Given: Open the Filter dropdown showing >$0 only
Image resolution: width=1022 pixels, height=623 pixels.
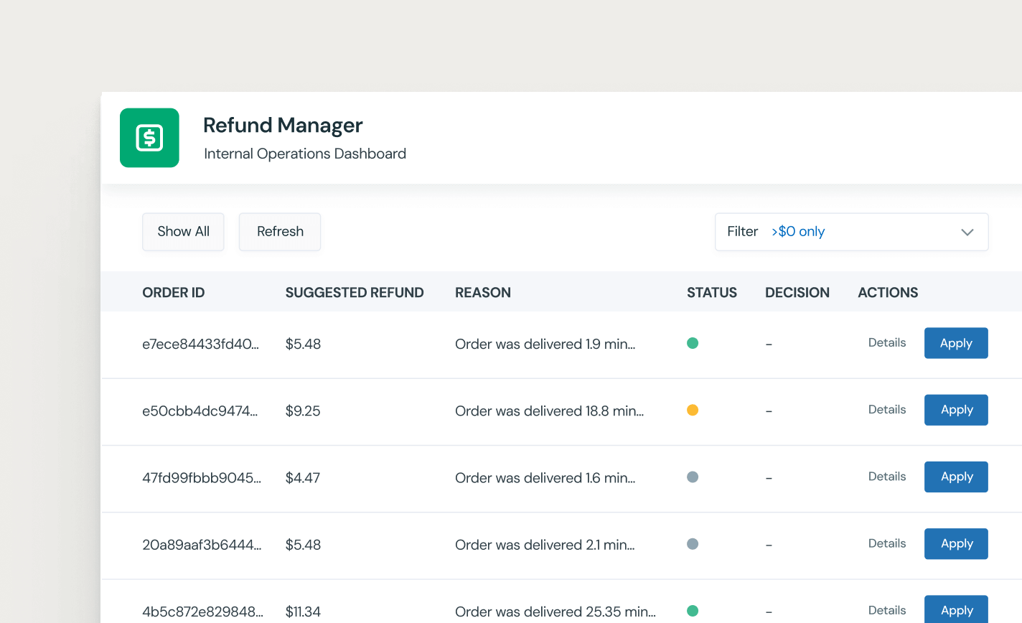Looking at the screenshot, I should pyautogui.click(x=851, y=231).
